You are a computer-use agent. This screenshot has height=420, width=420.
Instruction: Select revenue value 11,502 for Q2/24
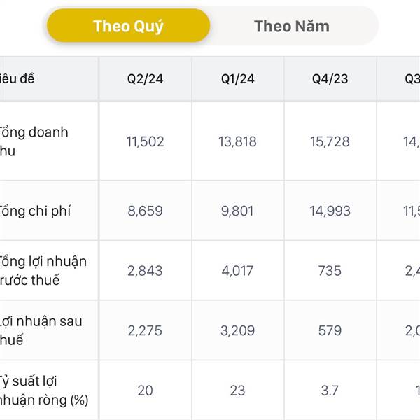145,141
